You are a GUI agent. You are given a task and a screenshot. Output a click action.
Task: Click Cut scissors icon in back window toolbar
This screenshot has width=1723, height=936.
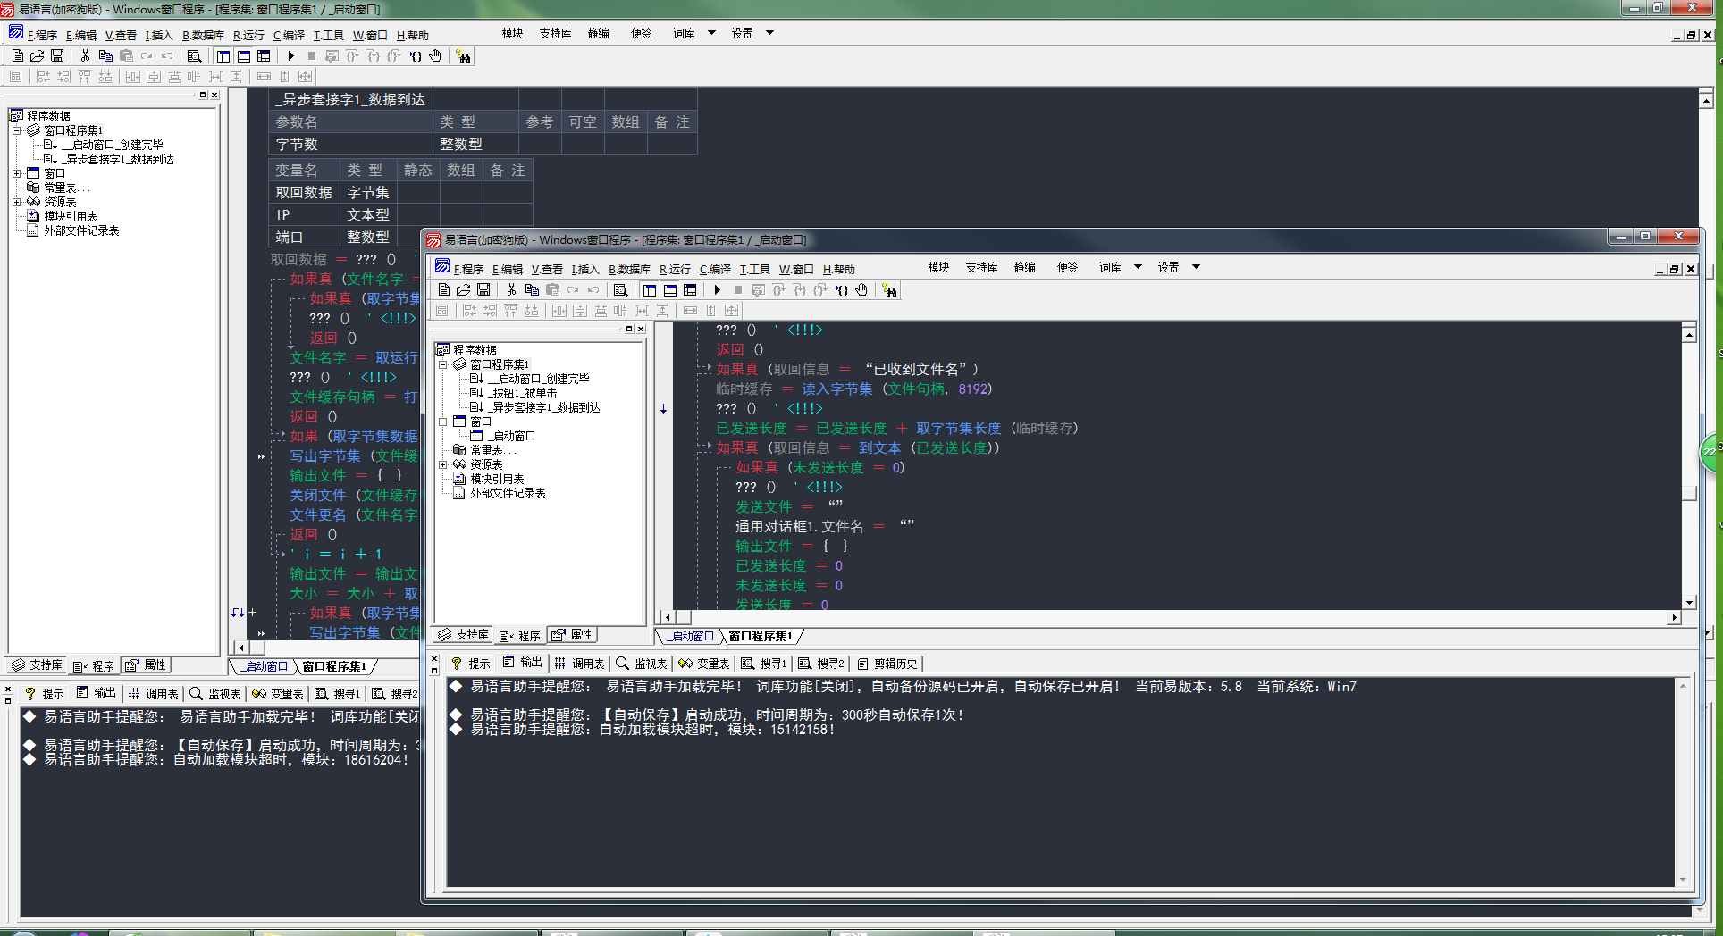(x=85, y=55)
